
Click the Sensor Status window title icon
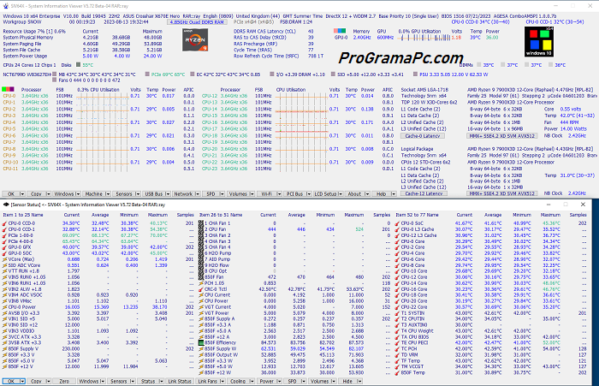click(x=5, y=204)
